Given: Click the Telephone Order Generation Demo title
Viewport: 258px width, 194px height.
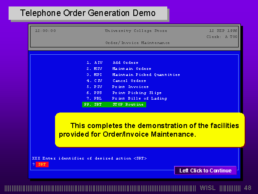Looking at the screenshot, I should coord(88,13).
